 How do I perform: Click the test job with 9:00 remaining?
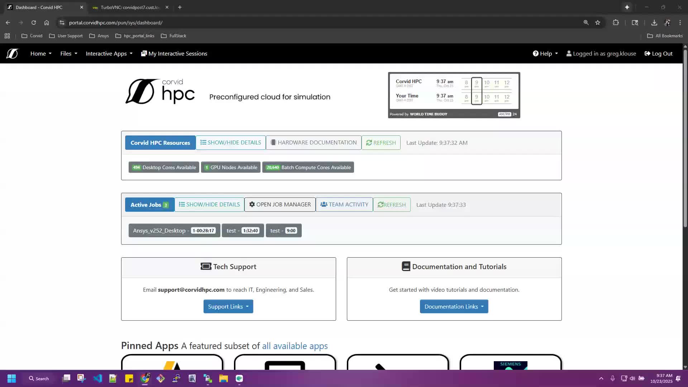[x=283, y=231]
